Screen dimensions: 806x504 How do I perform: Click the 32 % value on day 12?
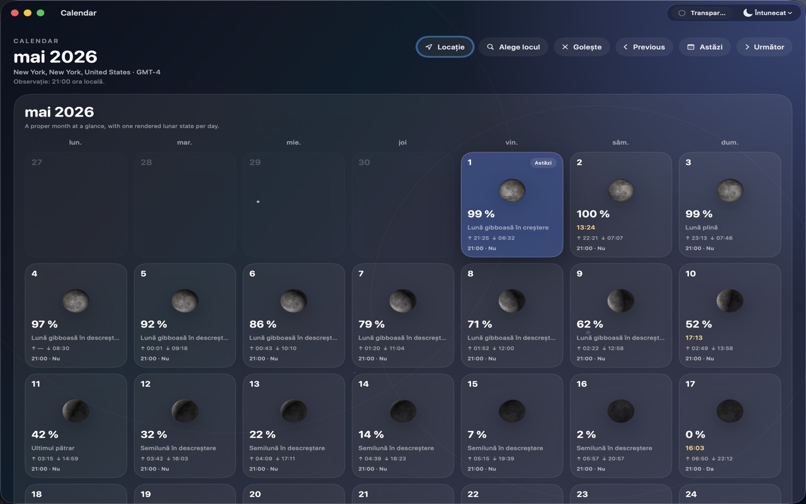click(154, 434)
